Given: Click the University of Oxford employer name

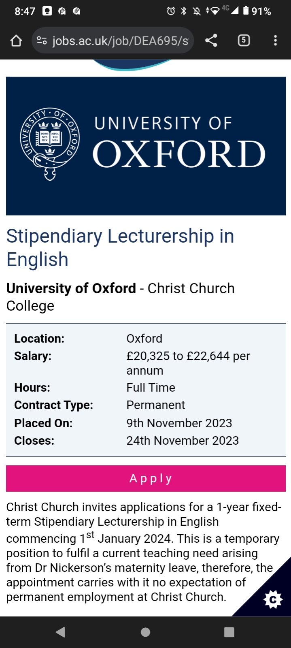Looking at the screenshot, I should [x=71, y=288].
